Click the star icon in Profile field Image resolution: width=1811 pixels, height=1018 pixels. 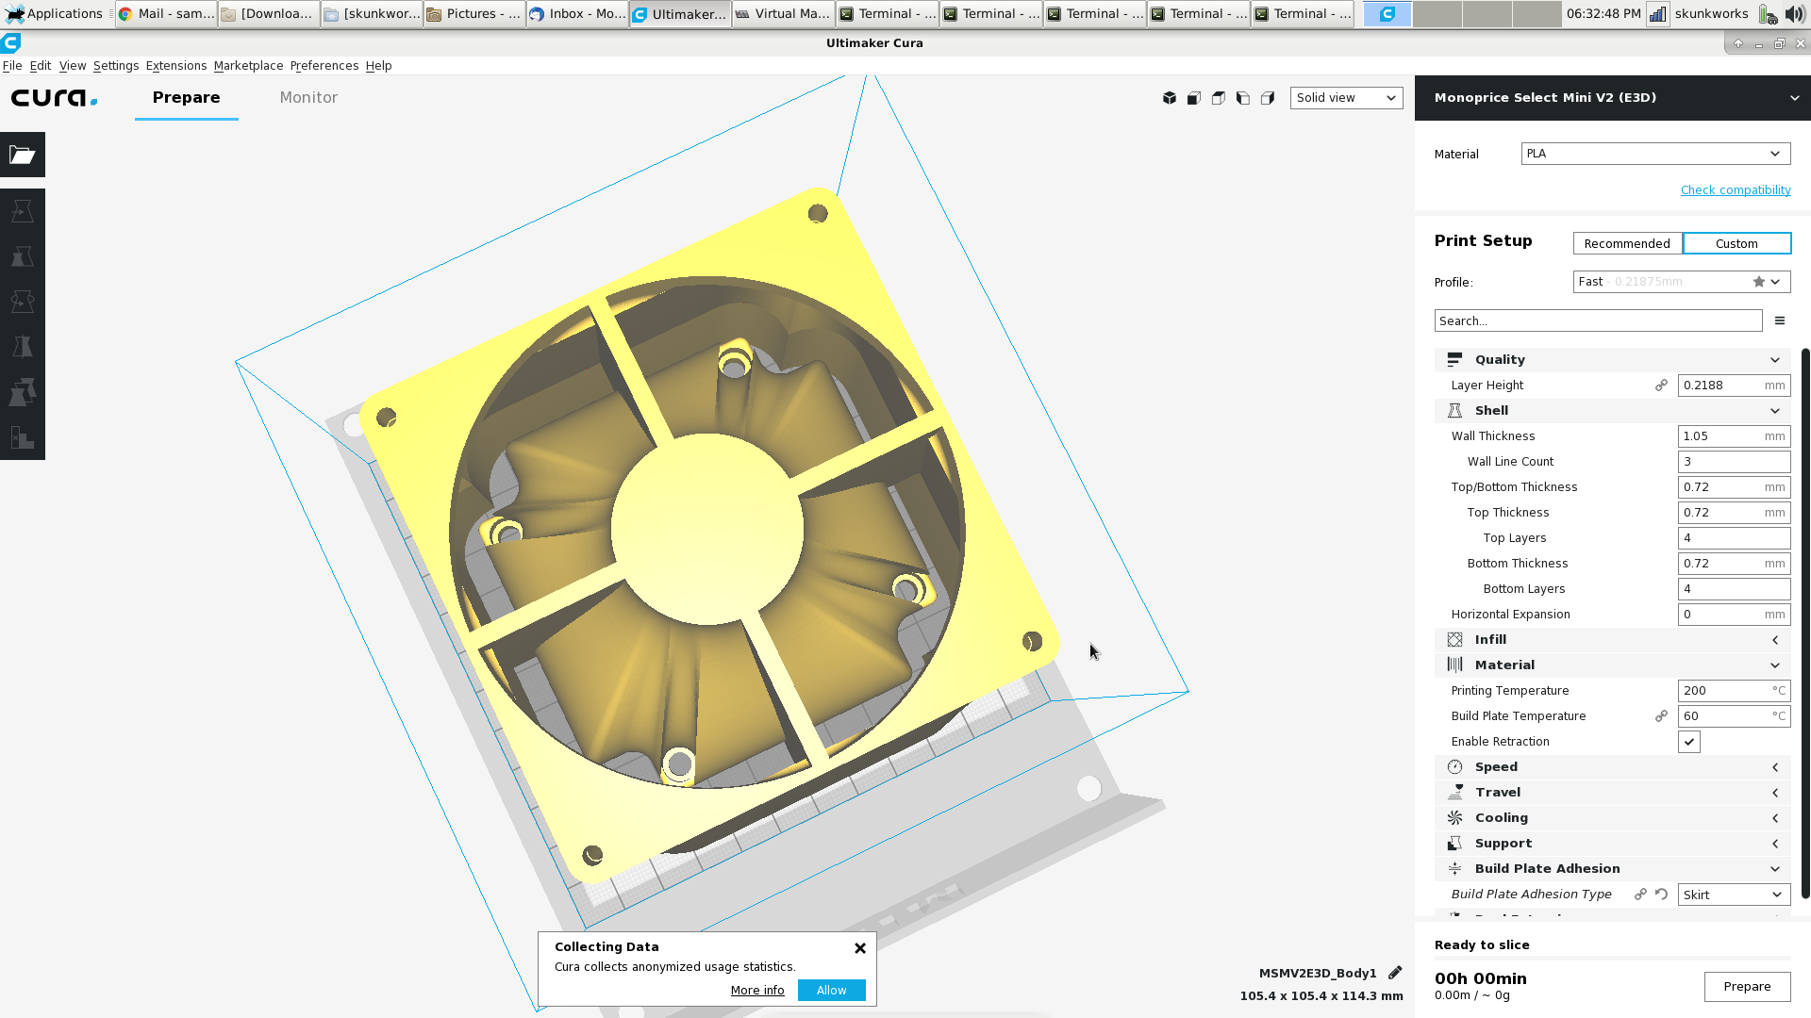tap(1758, 282)
